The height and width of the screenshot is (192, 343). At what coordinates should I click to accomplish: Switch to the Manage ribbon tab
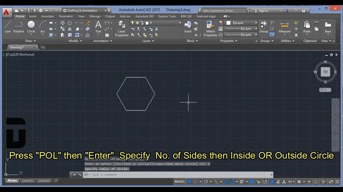[x=95, y=17]
